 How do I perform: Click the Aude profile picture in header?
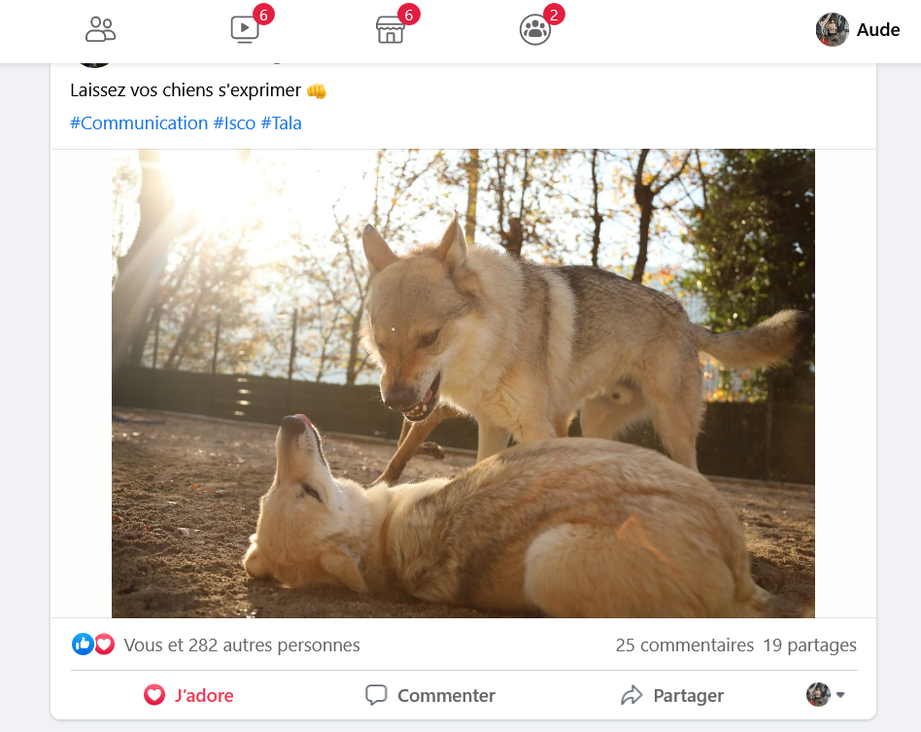pos(833,29)
